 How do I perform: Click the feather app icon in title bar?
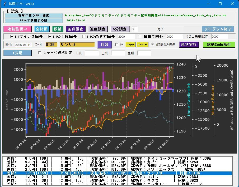pyautogui.click(x=5, y=4)
